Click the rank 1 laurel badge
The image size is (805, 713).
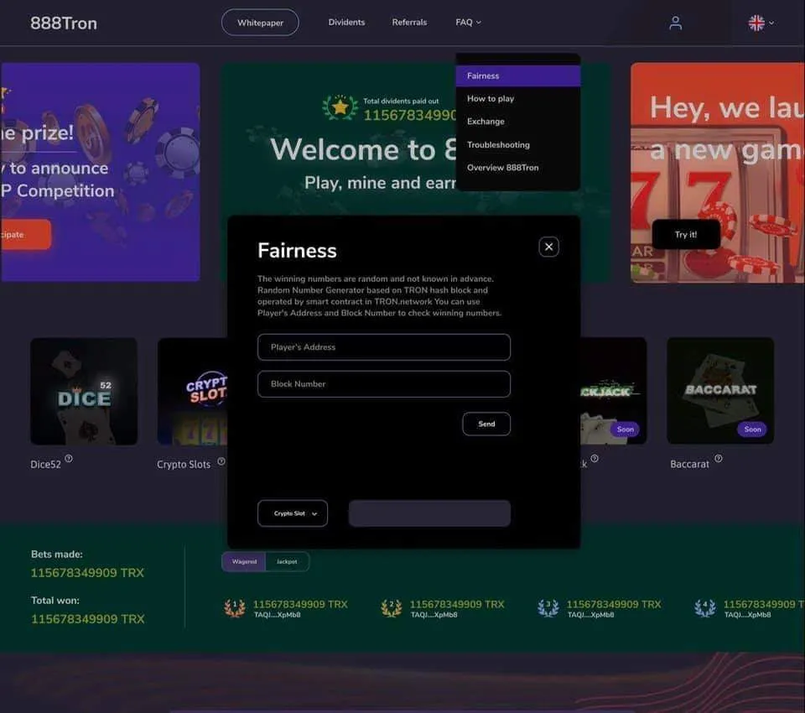pos(235,608)
